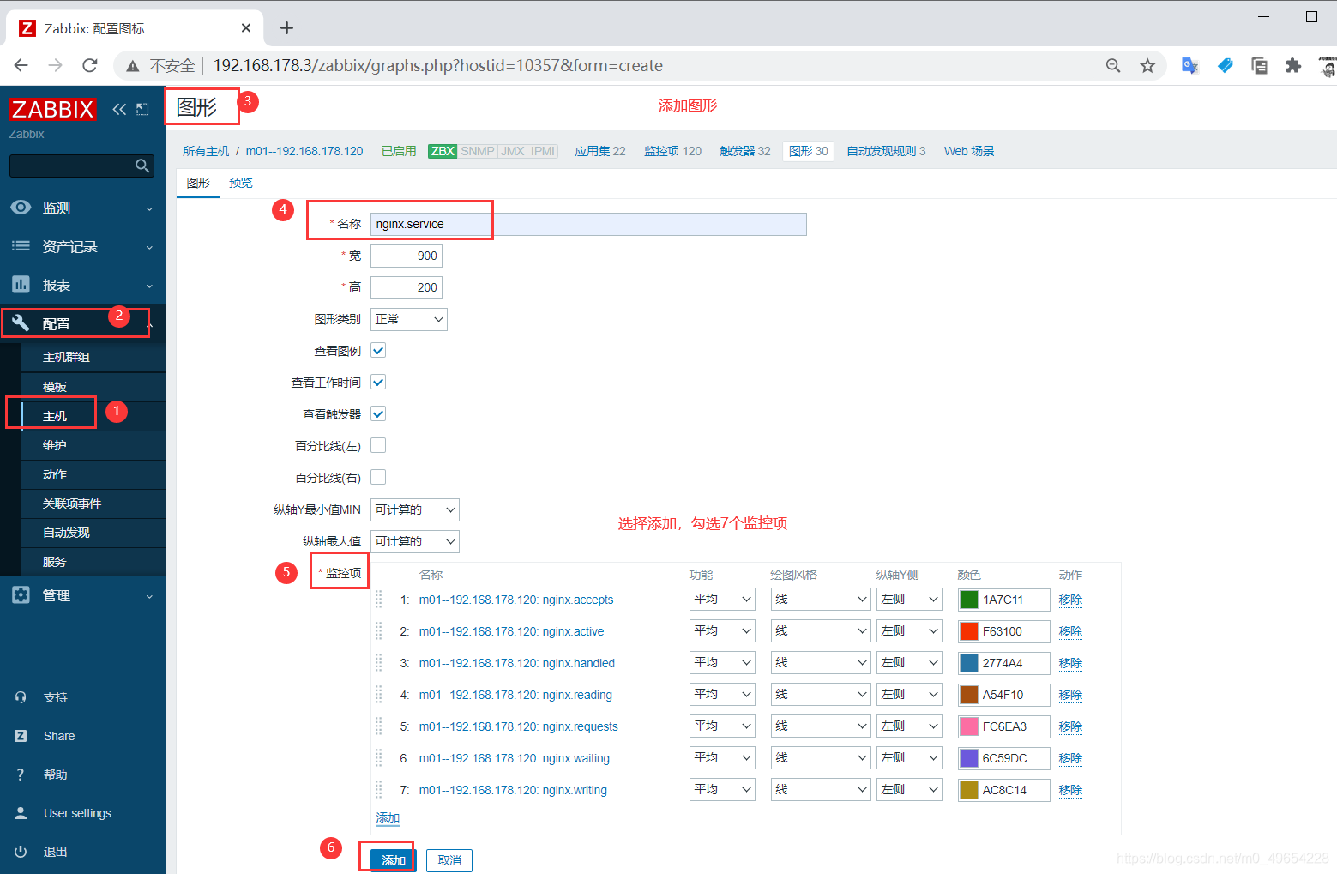
Task: Click the 名称 field containing nginx.service
Action: [x=588, y=224]
